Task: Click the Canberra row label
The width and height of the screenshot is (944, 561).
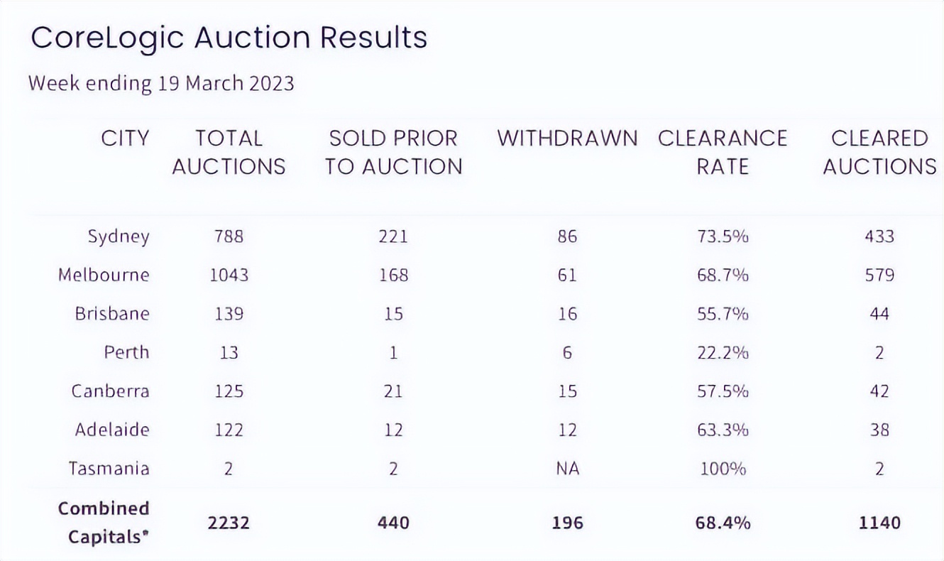Action: coord(110,391)
